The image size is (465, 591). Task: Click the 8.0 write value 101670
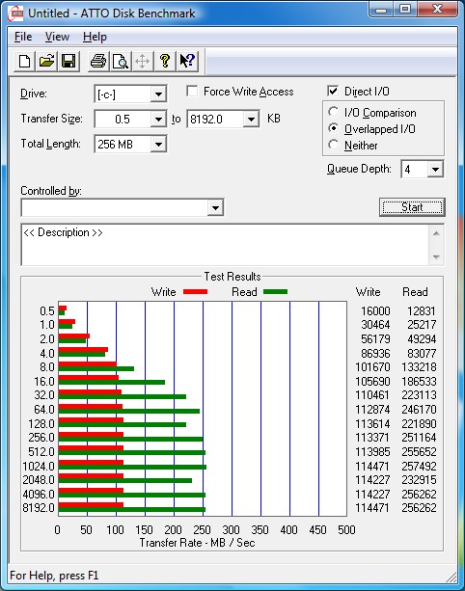point(372,367)
